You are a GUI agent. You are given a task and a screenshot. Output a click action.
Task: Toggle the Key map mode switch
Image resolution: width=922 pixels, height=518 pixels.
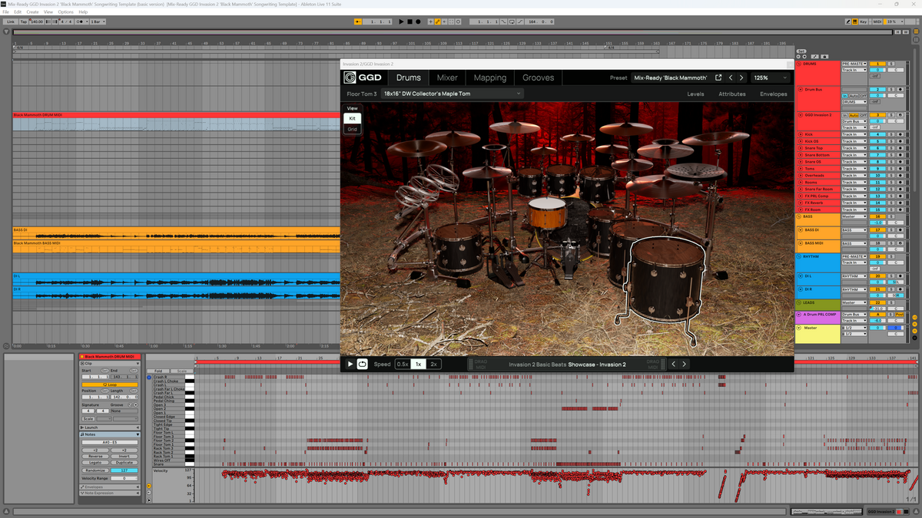[864, 21]
